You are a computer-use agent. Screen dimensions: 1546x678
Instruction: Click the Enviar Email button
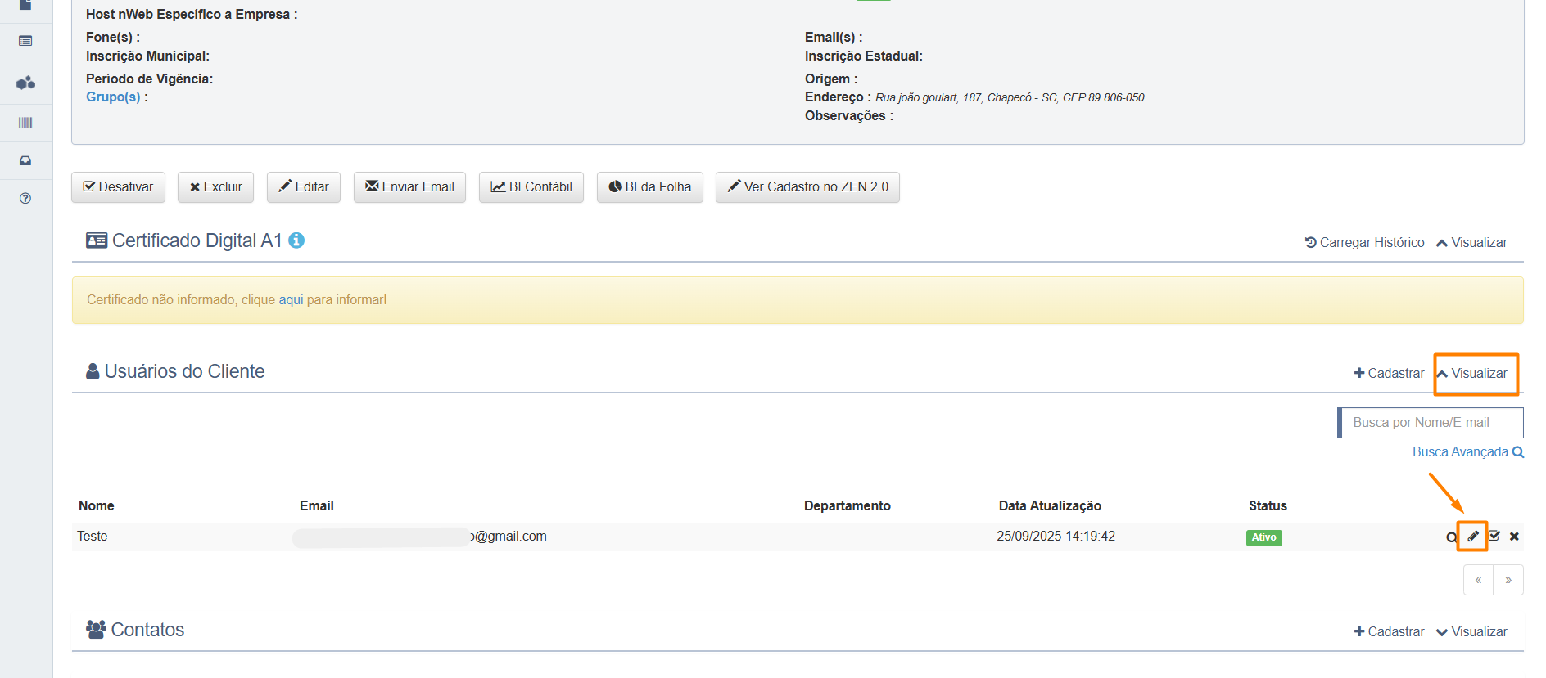click(x=409, y=187)
